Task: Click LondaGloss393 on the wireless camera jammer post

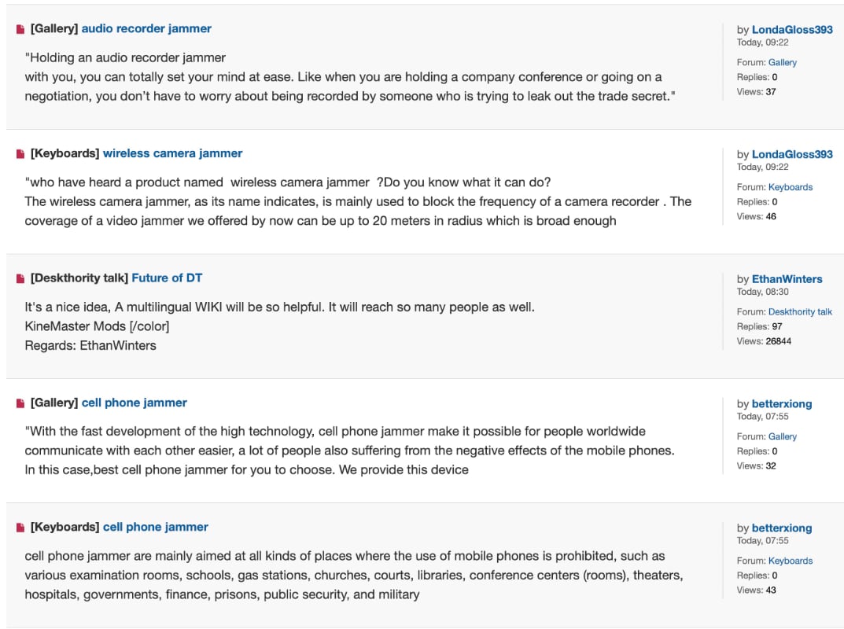Action: (x=792, y=153)
